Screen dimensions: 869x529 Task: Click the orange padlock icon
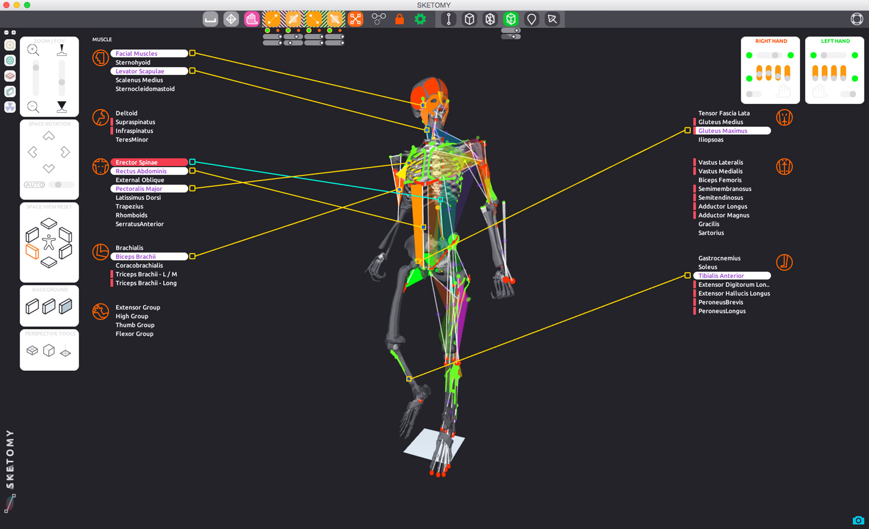point(399,19)
